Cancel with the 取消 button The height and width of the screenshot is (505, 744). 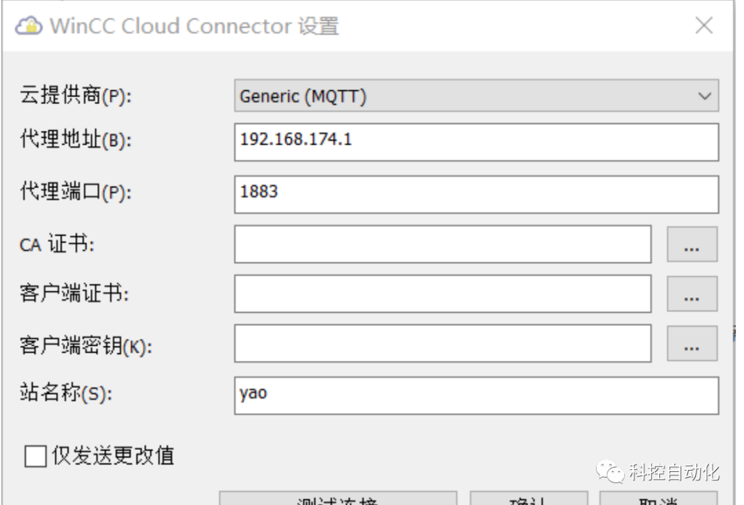point(658,499)
